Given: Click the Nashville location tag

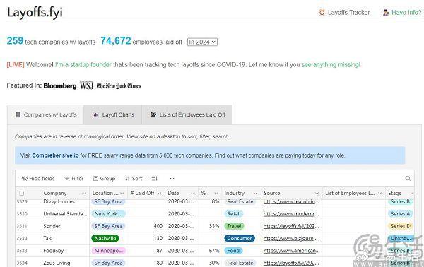Looking at the screenshot, I should coord(105,238).
